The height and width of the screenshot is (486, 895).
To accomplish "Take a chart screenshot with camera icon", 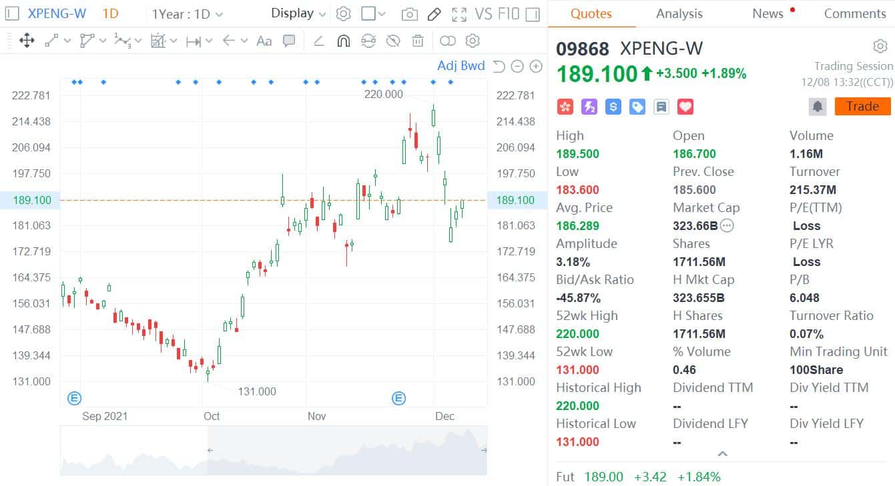I will (x=410, y=14).
